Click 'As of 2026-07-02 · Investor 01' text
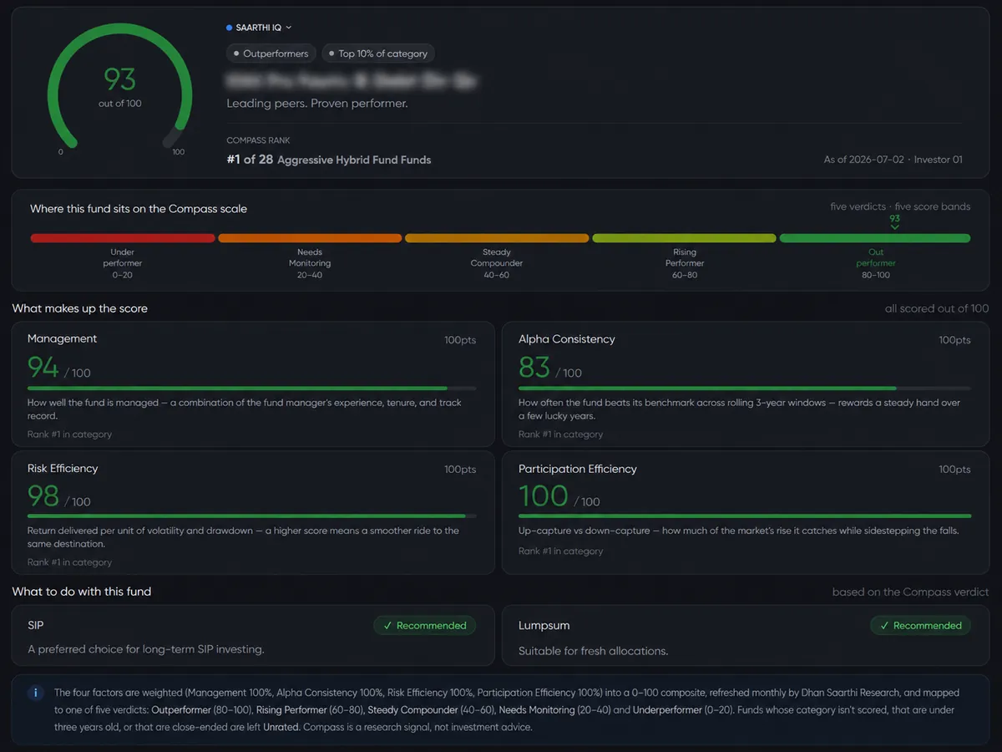The image size is (1002, 752). 893,159
